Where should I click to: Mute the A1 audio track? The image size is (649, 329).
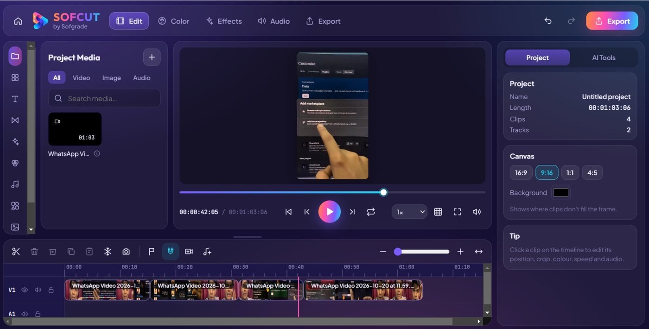25,314
